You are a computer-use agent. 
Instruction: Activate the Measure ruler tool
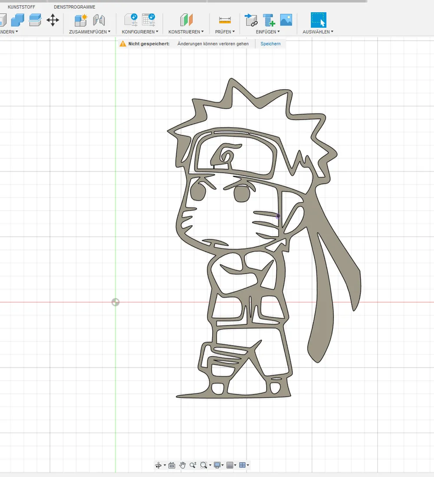click(x=225, y=20)
